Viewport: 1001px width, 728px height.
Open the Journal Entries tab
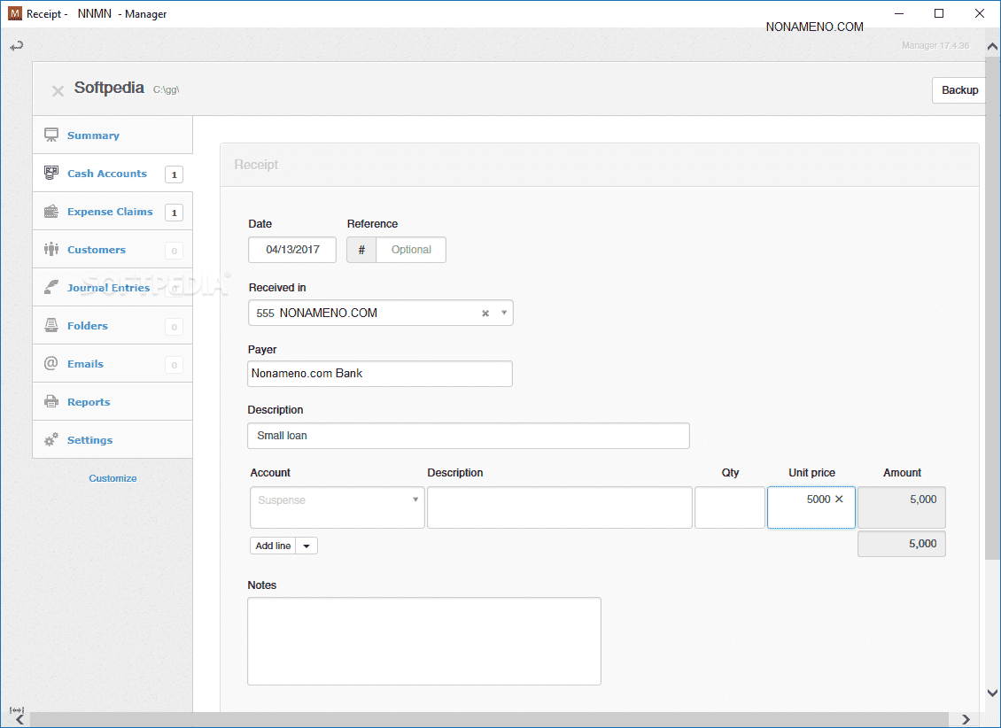click(x=108, y=288)
